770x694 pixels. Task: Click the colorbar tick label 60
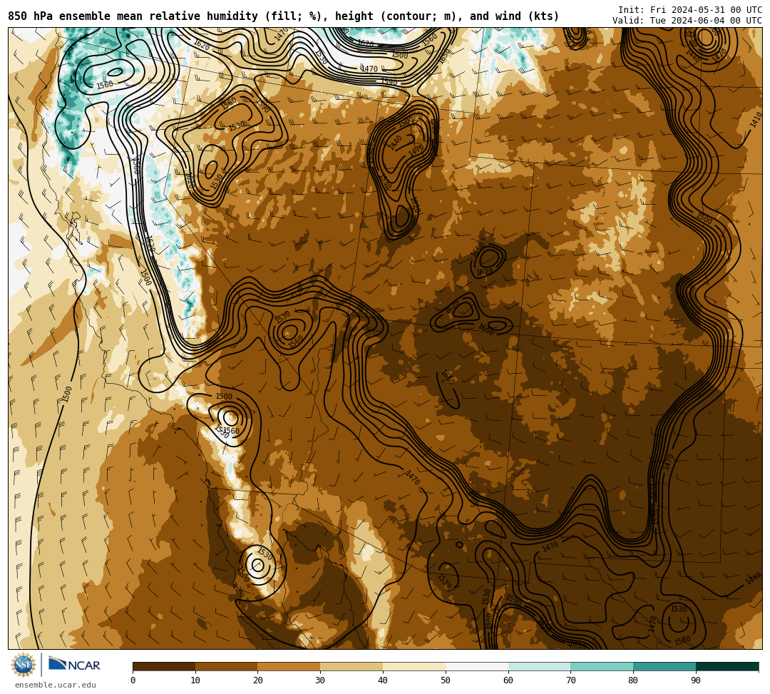(508, 680)
